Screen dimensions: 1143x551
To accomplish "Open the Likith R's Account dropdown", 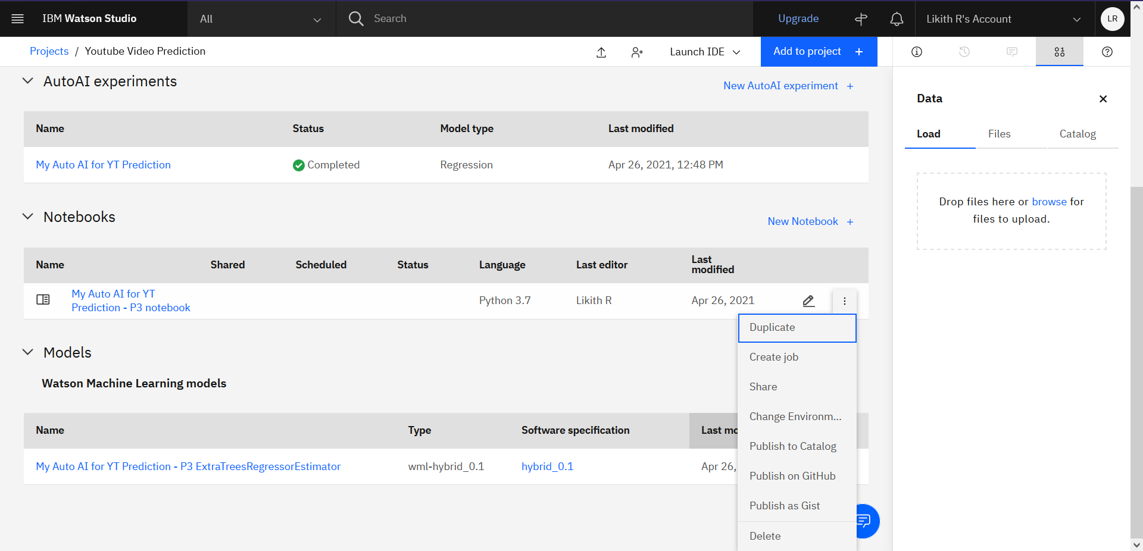I will (1004, 19).
